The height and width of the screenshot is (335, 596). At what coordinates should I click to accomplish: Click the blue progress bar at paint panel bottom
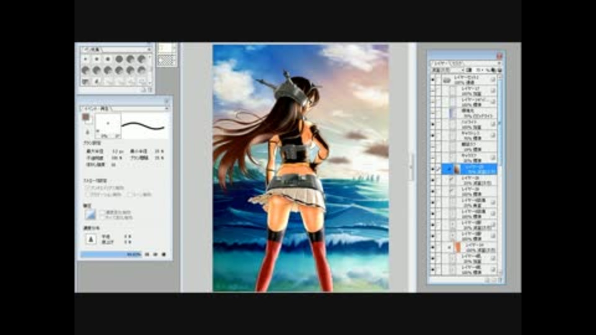[111, 254]
